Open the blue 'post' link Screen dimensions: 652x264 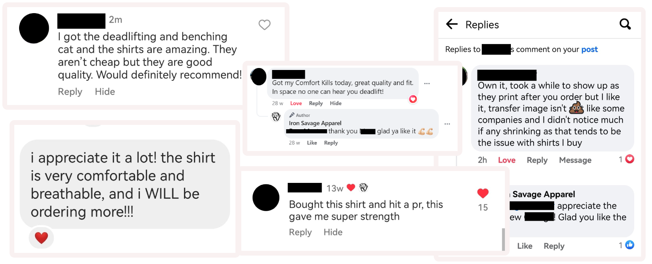[590, 49]
